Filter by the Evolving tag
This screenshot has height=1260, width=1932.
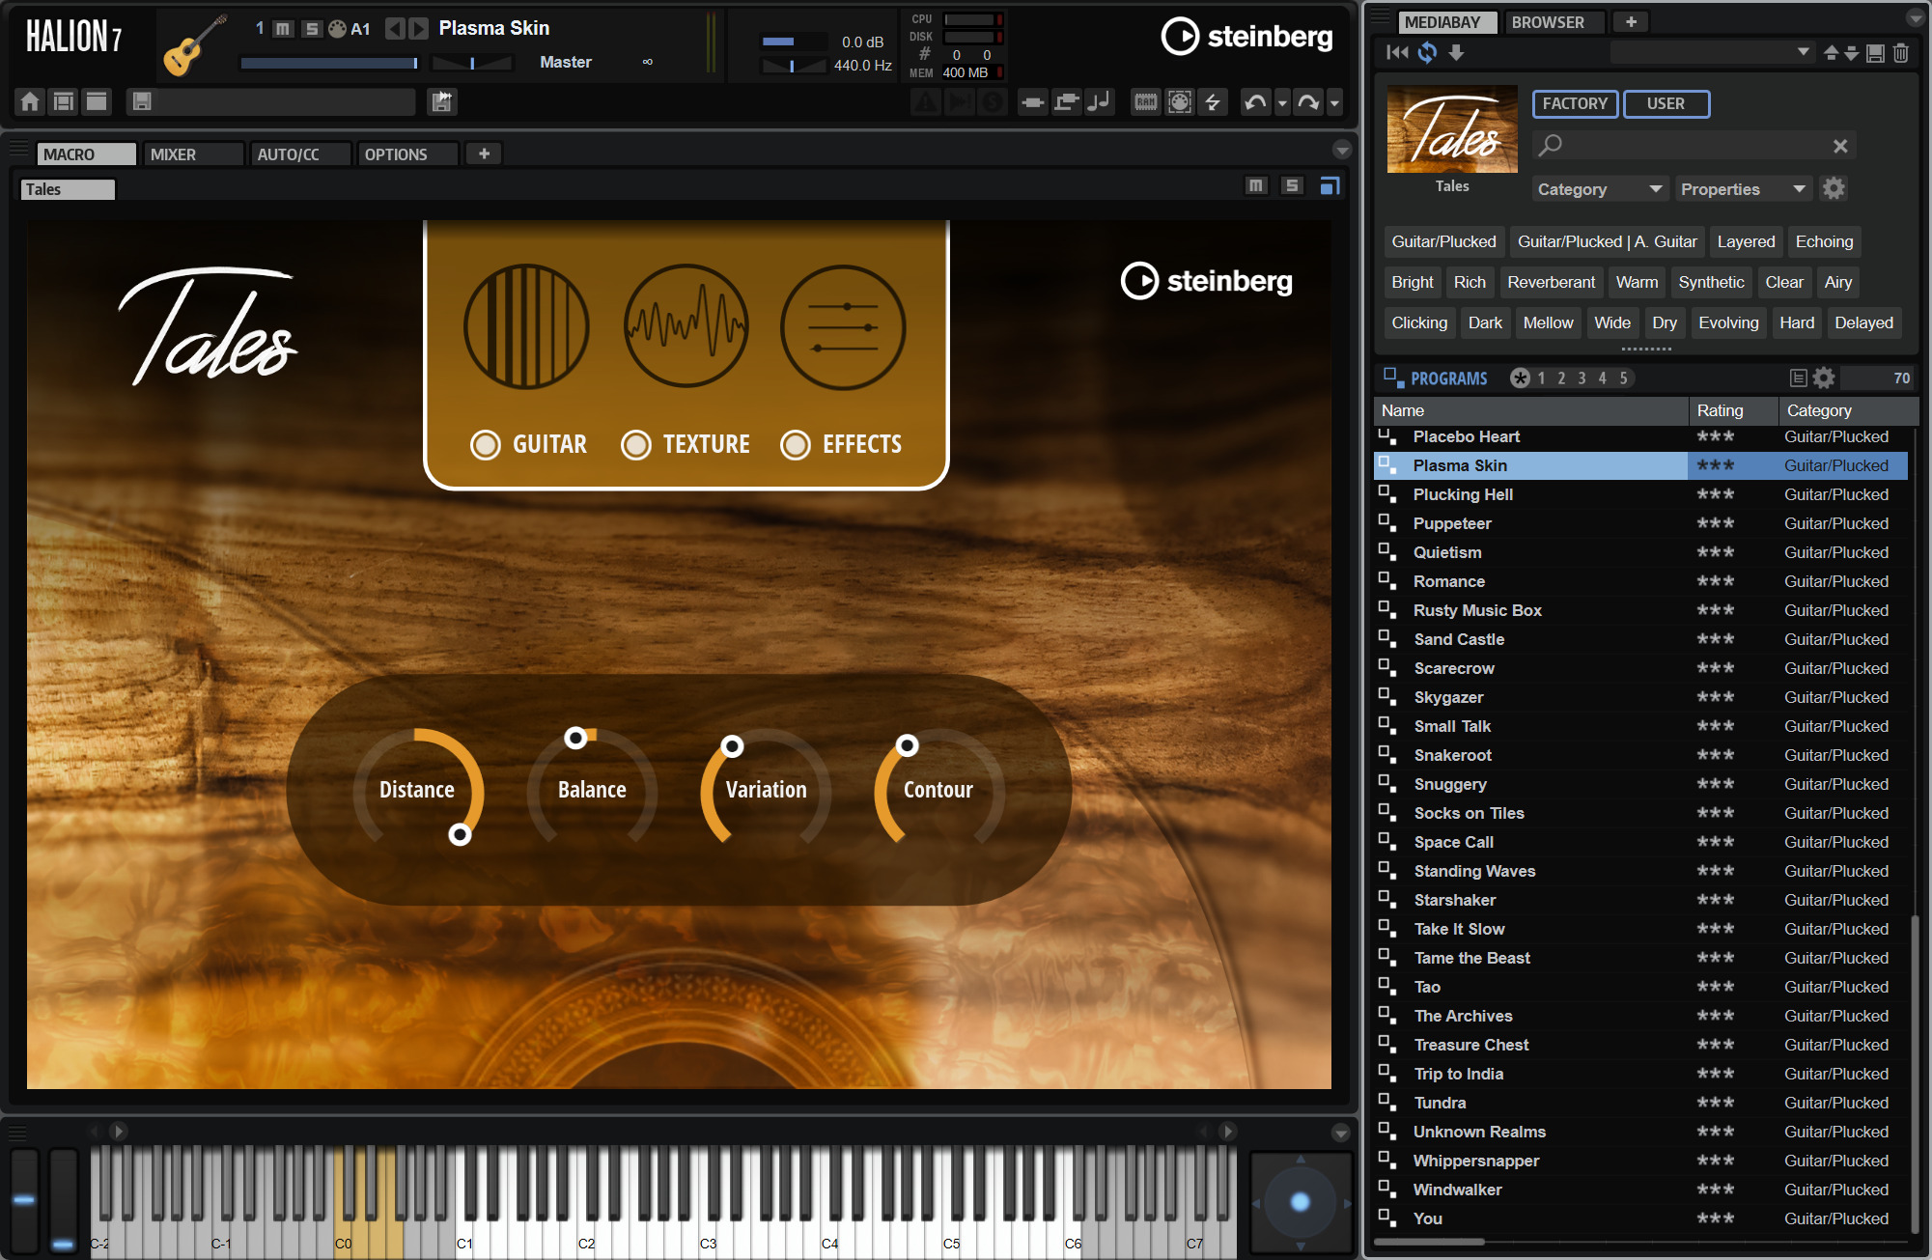(1728, 322)
